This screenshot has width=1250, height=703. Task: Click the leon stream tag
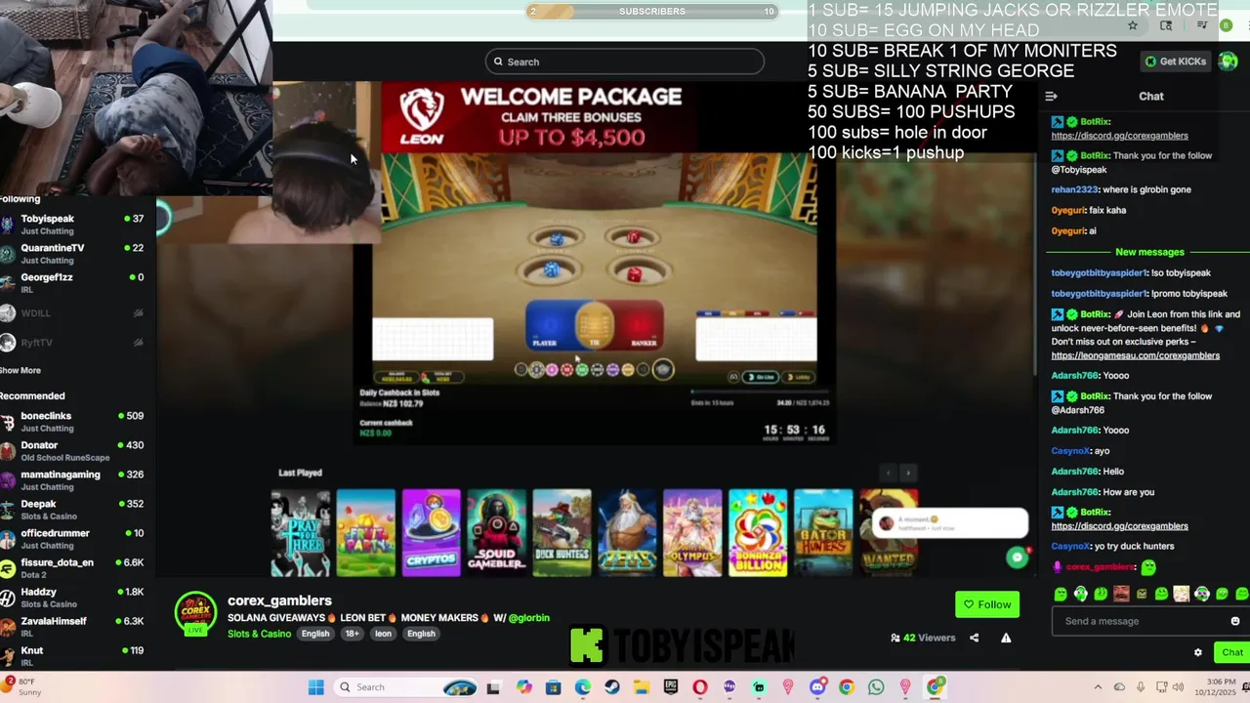coord(383,634)
